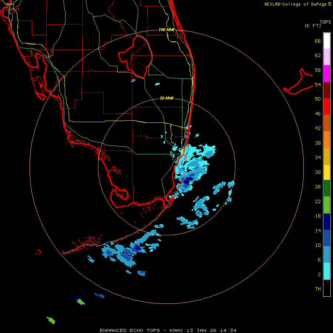Click the magenta legend swatch
This screenshot has width=333, height=333.
[x=327, y=74]
